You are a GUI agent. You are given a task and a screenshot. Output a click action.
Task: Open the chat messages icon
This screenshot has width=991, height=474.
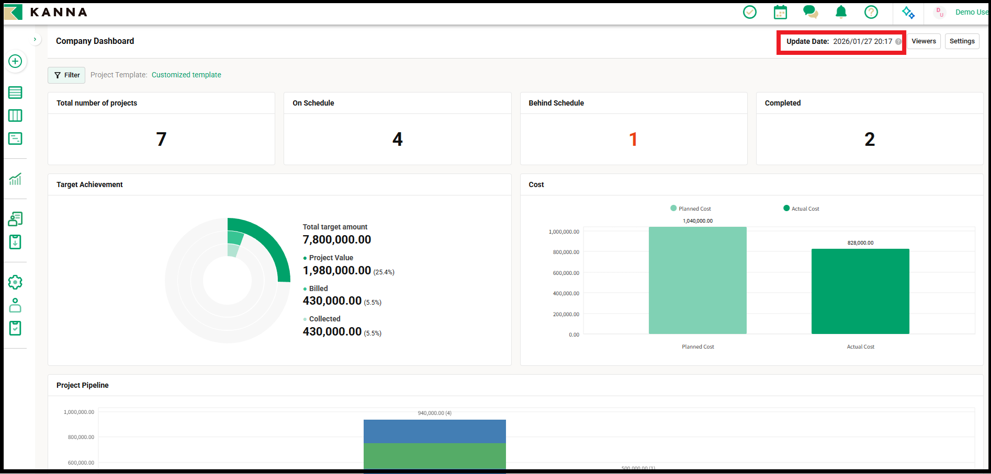tap(810, 12)
